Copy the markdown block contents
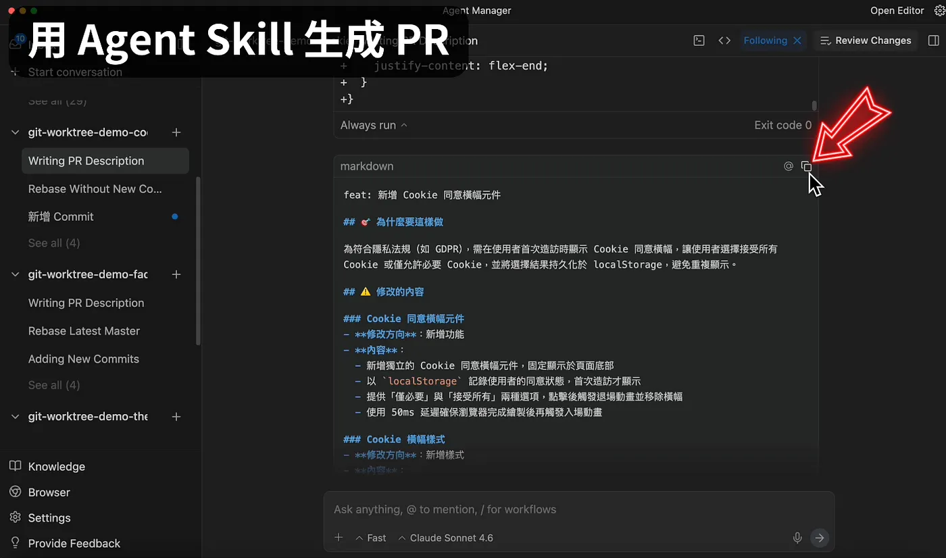The width and height of the screenshot is (946, 558). 806,166
